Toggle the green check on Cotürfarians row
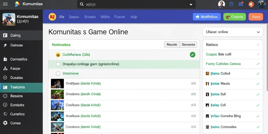268x134 pixels. tap(192, 55)
